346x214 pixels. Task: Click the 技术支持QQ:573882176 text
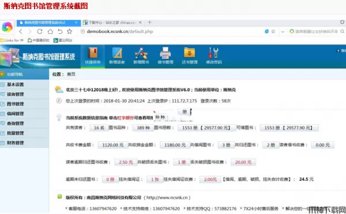coord(211,208)
